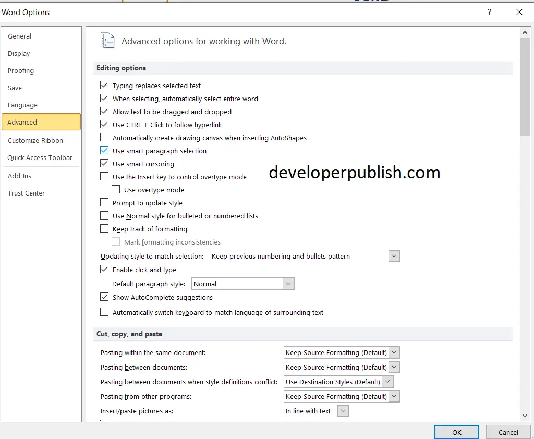Click the Advanced options document icon
The height and width of the screenshot is (439, 534).
107,41
